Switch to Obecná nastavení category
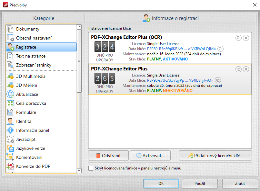The width and height of the screenshot is (260, 191). click(x=41, y=38)
